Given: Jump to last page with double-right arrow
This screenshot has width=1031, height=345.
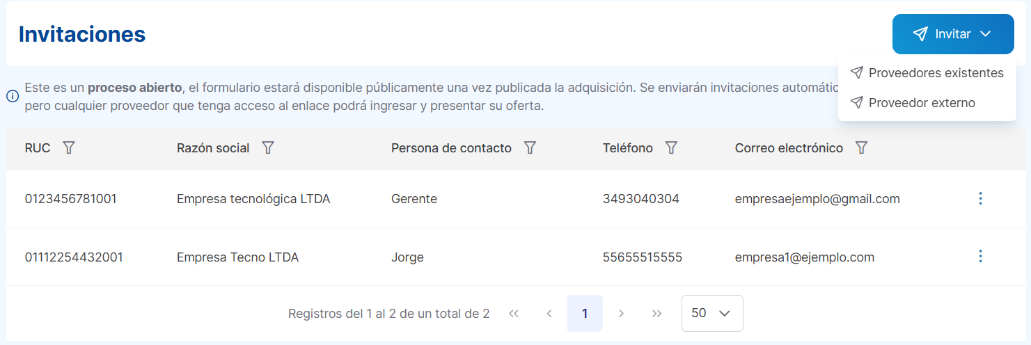Looking at the screenshot, I should [656, 314].
